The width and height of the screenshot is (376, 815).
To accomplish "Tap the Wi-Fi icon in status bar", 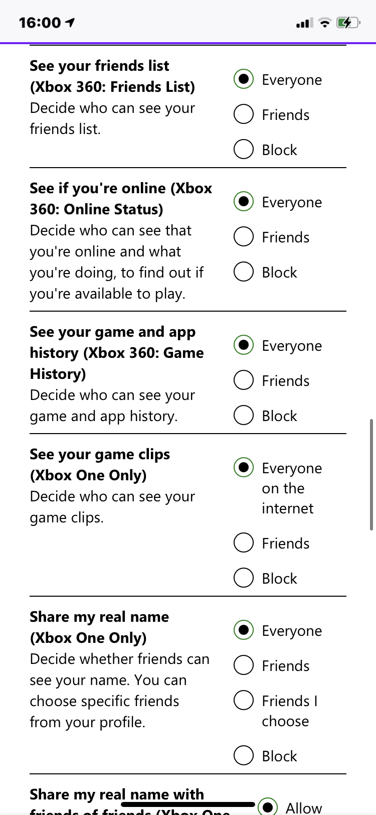I will [x=325, y=23].
